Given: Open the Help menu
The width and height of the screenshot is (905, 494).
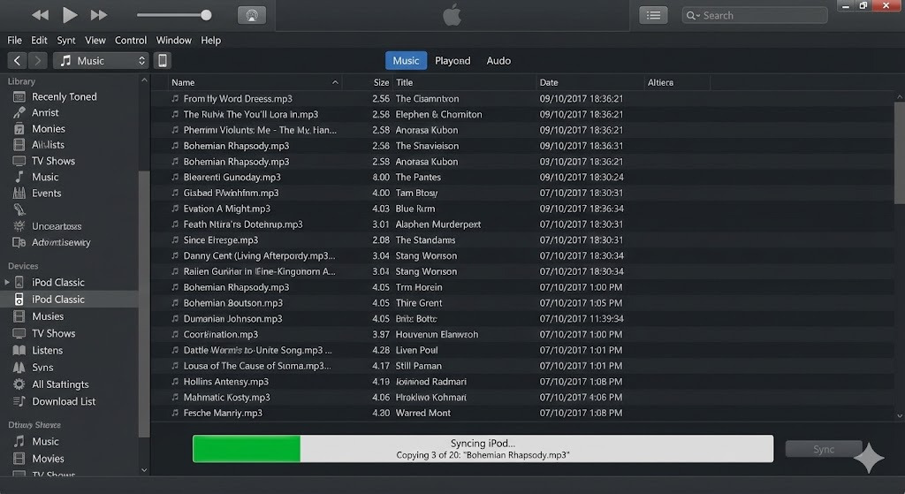Looking at the screenshot, I should 210,41.
